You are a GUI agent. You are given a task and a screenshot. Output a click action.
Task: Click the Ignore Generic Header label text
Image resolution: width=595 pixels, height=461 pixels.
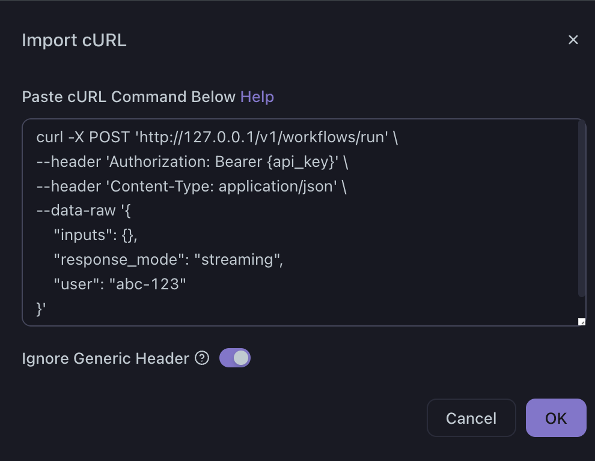[x=105, y=358]
